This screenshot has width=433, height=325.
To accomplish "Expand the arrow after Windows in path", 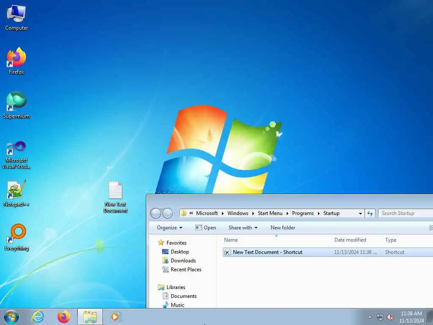I will click(x=253, y=213).
